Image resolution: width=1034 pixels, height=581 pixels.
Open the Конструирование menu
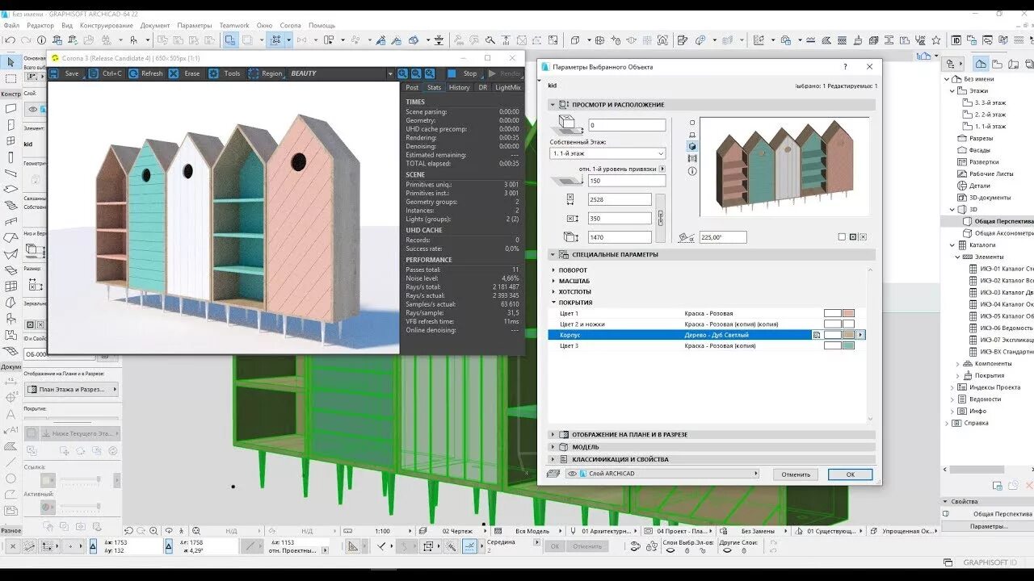click(106, 26)
